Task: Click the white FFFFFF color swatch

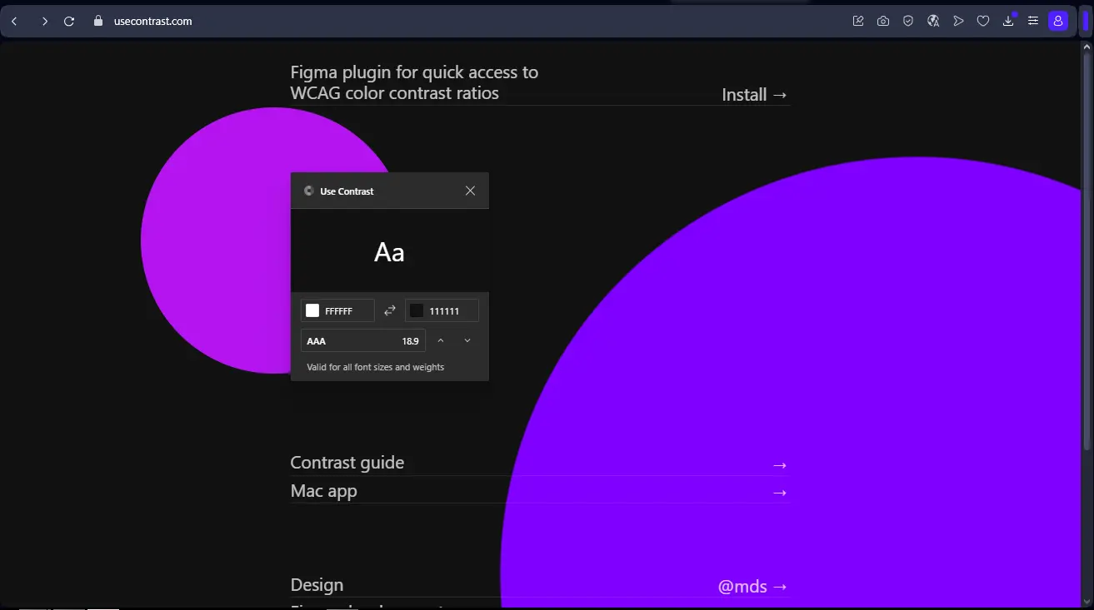Action: [312, 310]
